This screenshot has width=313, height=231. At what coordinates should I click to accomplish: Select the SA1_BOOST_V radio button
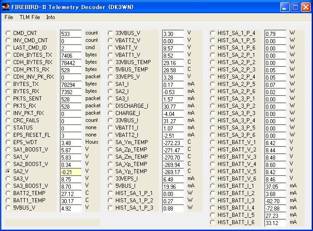coord(8,150)
